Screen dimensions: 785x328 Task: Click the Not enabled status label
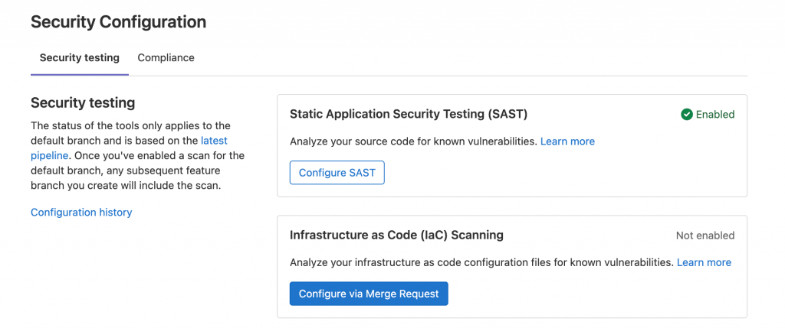click(705, 235)
